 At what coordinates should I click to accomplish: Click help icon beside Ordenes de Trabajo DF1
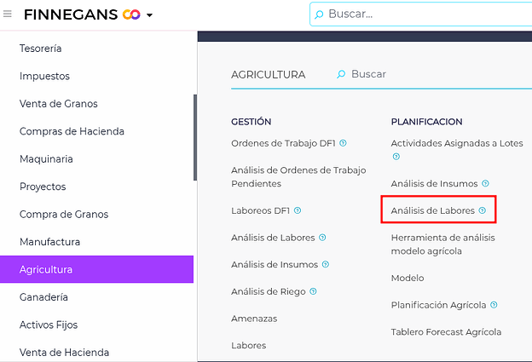coord(343,143)
